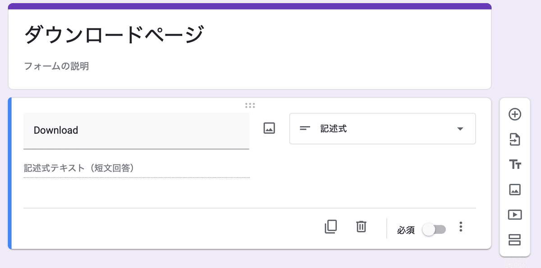Click the import questions icon
Image resolution: width=541 pixels, height=268 pixels.
pyautogui.click(x=515, y=140)
